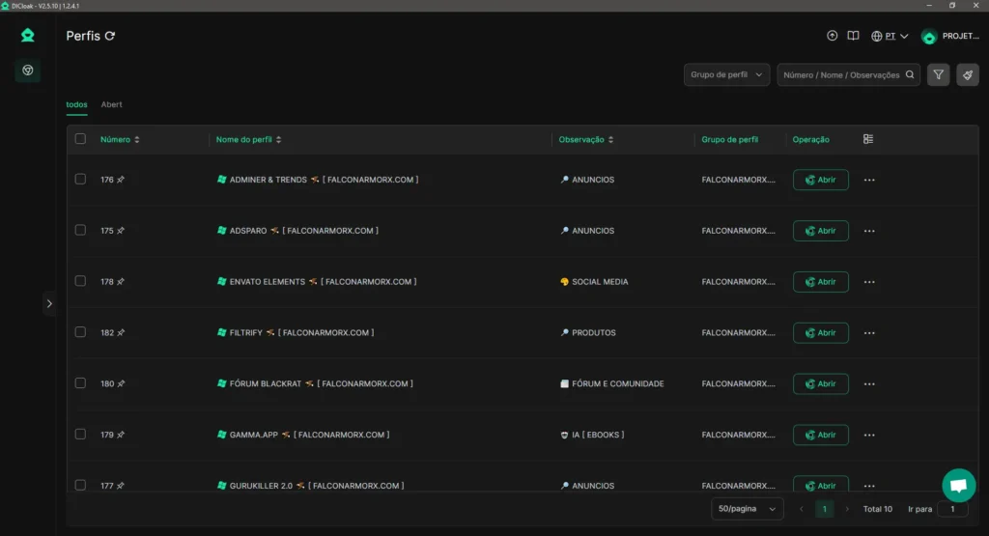This screenshot has height=536, width=989.
Task: Click the rocket icon next to filter
Action: tap(967, 75)
